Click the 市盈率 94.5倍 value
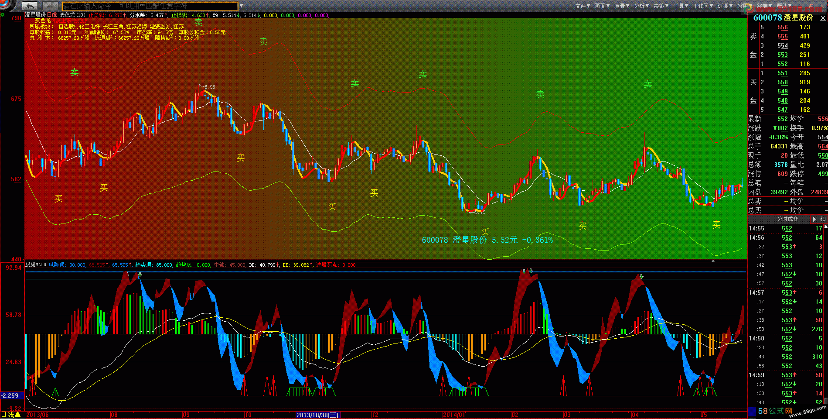The height and width of the screenshot is (419, 828). tap(155, 32)
